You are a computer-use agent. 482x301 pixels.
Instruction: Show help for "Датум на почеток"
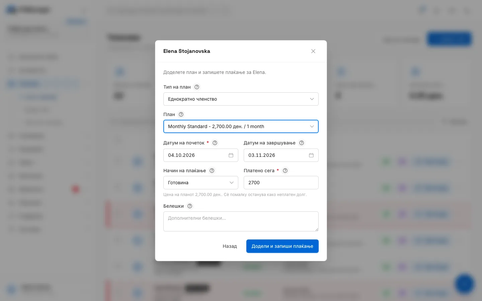pos(215,143)
